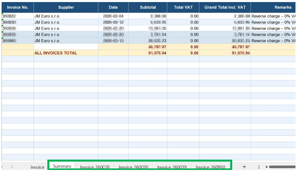
Task: Open the last invoice sheet tab
Action: [210, 167]
